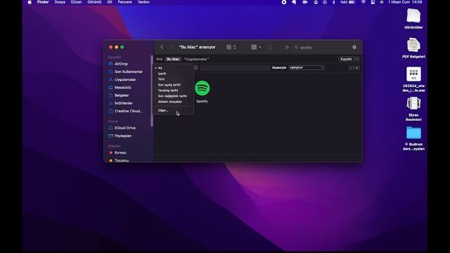Expand the toolbar overflow double-chevron

(287, 47)
